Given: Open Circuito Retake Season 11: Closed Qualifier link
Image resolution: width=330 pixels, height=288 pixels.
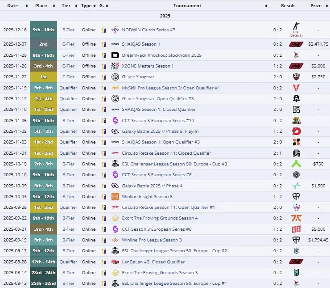Looking at the screenshot, I should click(166, 153).
